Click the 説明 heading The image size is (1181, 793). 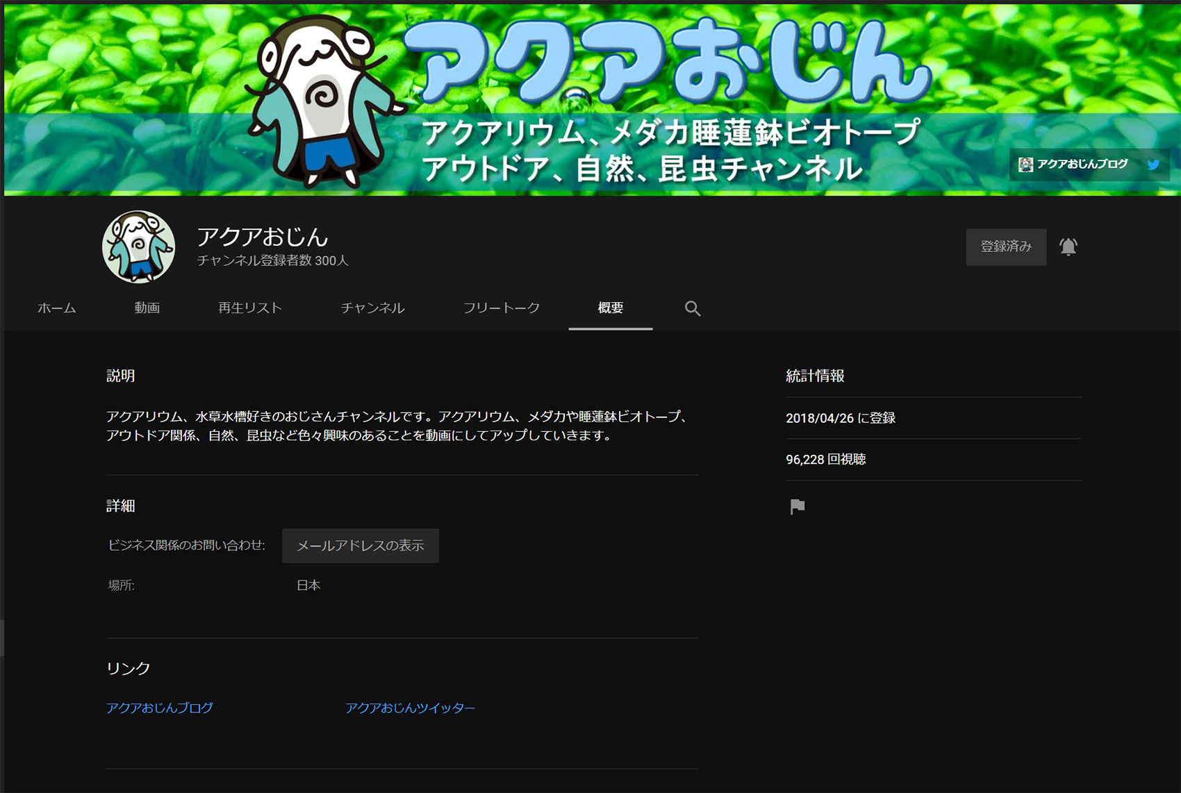click(x=120, y=376)
